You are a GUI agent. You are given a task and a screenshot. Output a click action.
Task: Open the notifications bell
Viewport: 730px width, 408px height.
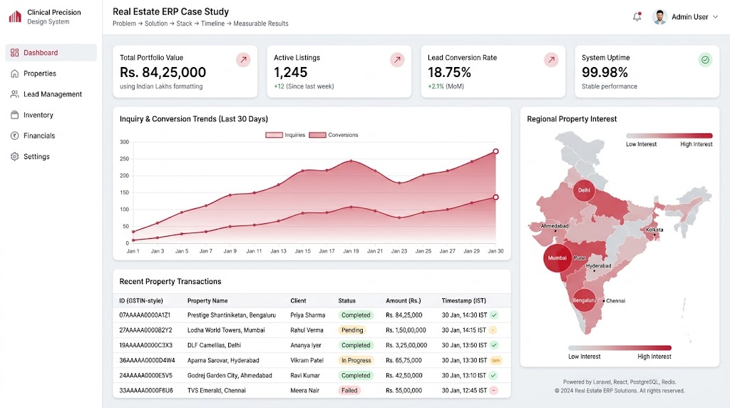point(637,17)
